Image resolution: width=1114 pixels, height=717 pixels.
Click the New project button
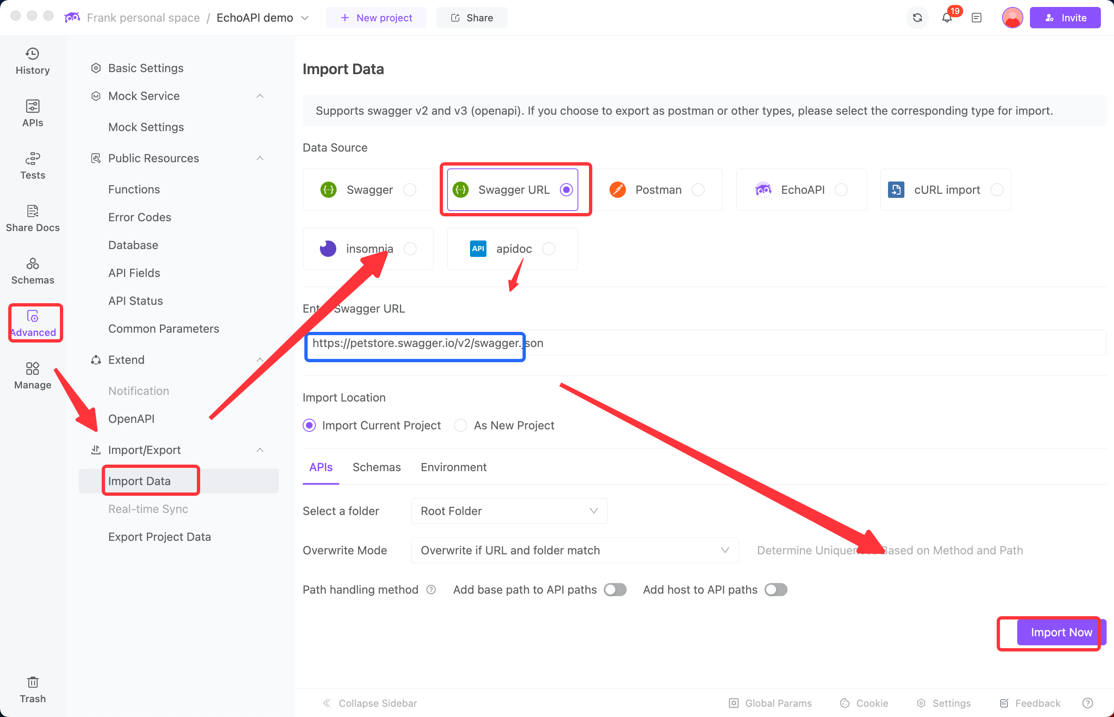(x=376, y=18)
